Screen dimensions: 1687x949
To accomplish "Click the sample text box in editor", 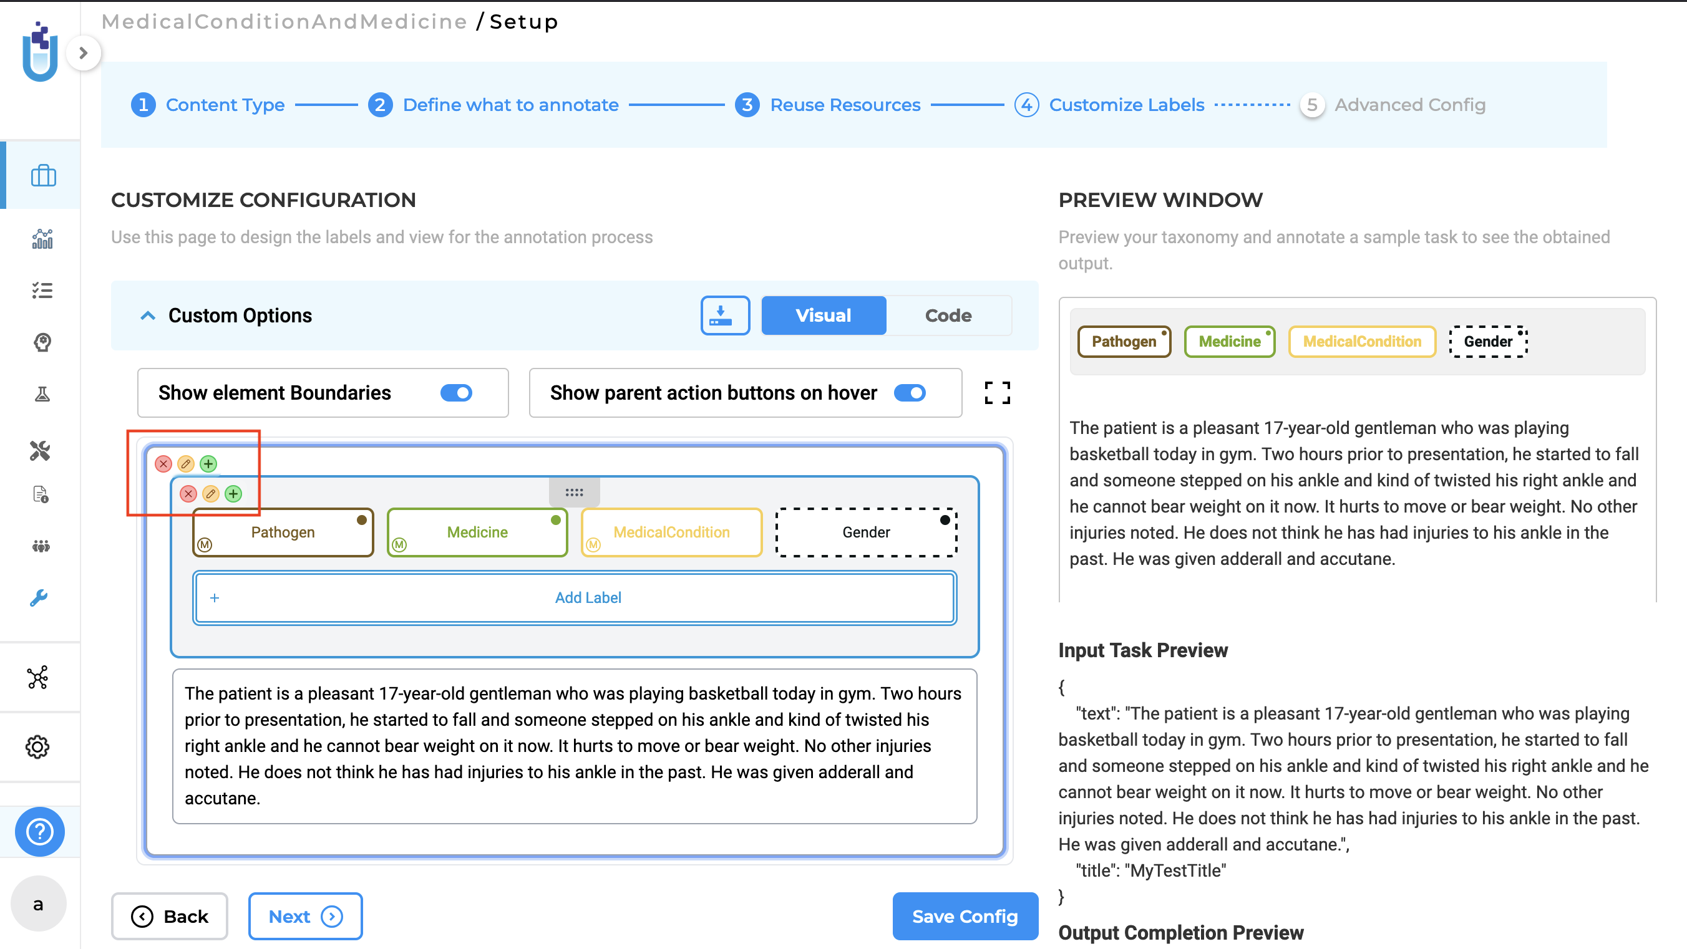I will pyautogui.click(x=575, y=746).
